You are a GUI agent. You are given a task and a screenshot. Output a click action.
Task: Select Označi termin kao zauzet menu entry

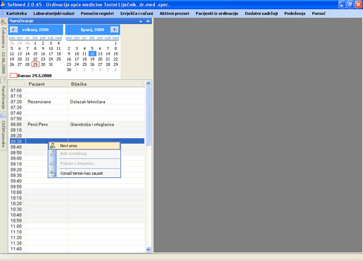(81, 173)
